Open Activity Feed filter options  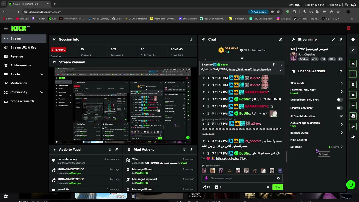coord(110,150)
